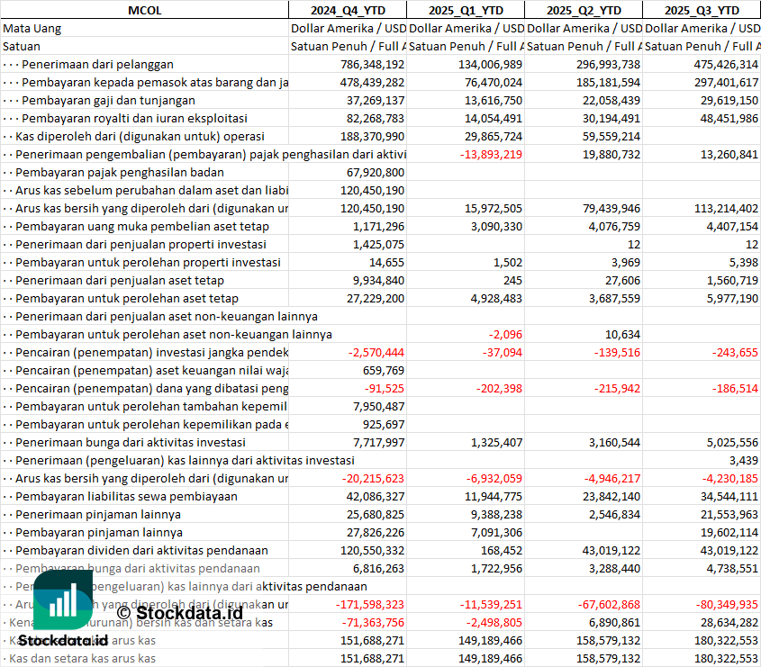Select the 2025_Q1_YTD column header
761x667 pixels.
tap(465, 10)
